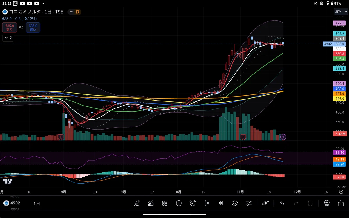Open chart settings sliders icon
Viewport: 349px width, 218px height.
(x=249, y=203)
